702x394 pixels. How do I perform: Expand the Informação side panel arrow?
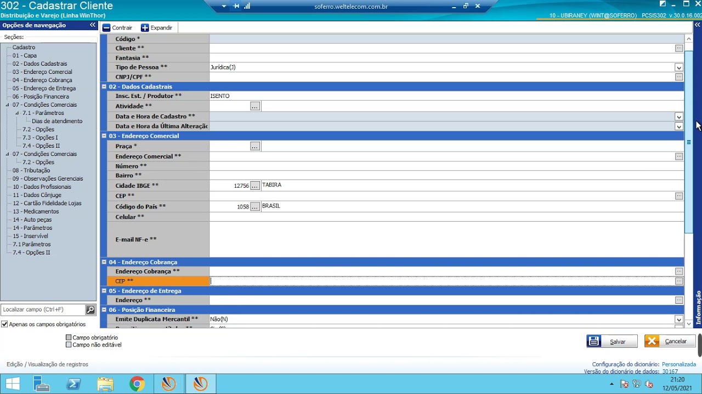click(x=698, y=25)
